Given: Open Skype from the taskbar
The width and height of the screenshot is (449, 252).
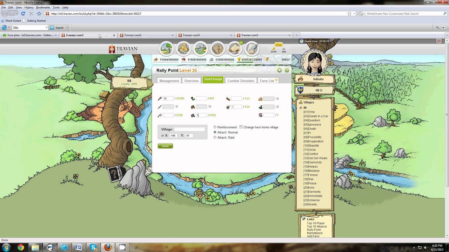Looking at the screenshot, I should click(x=93, y=247).
